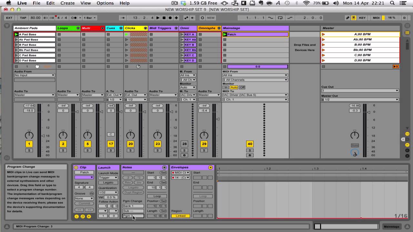Toggle the session/arrangement view selector icon
Image resolution: width=413 pixels, height=232 pixels.
[x=407, y=33]
